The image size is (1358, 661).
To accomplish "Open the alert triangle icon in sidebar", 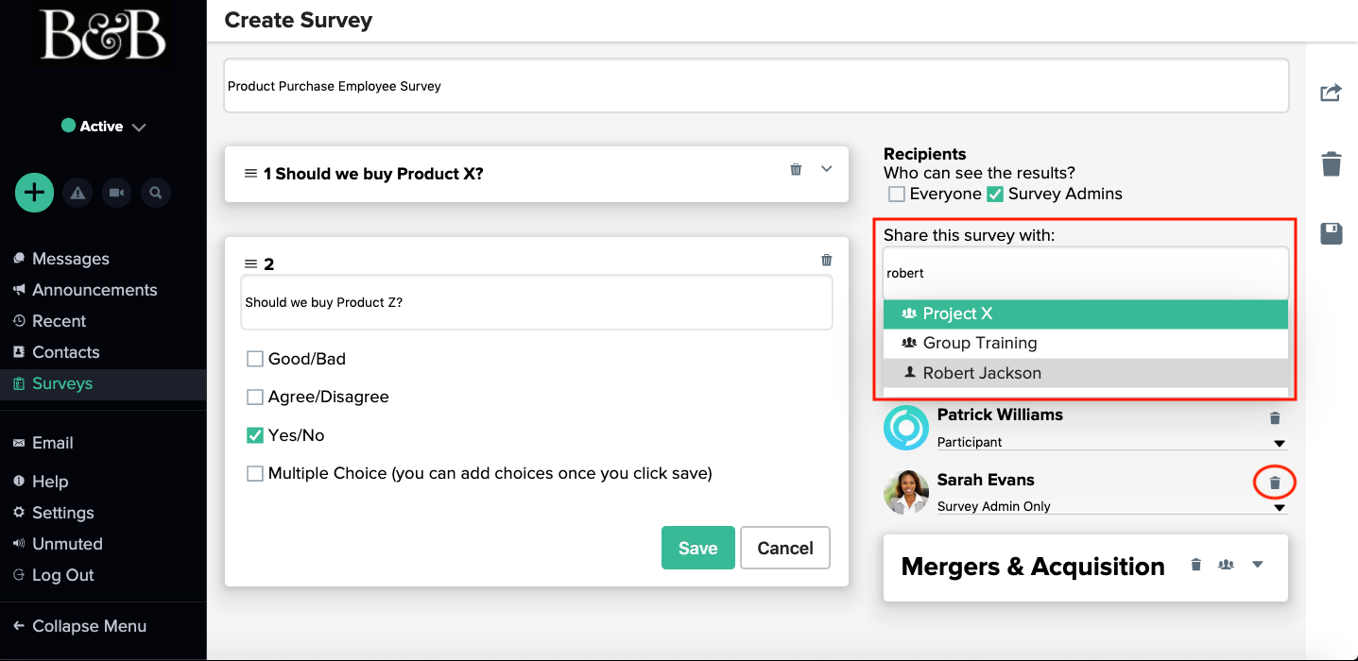I will click(x=77, y=193).
